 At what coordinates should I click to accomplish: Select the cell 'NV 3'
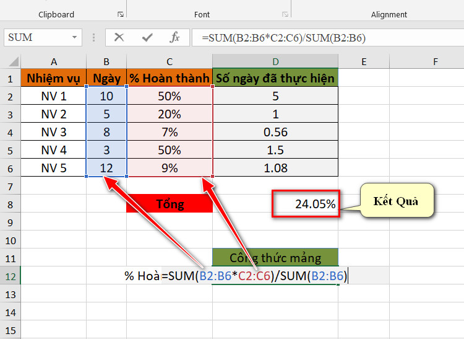click(54, 132)
